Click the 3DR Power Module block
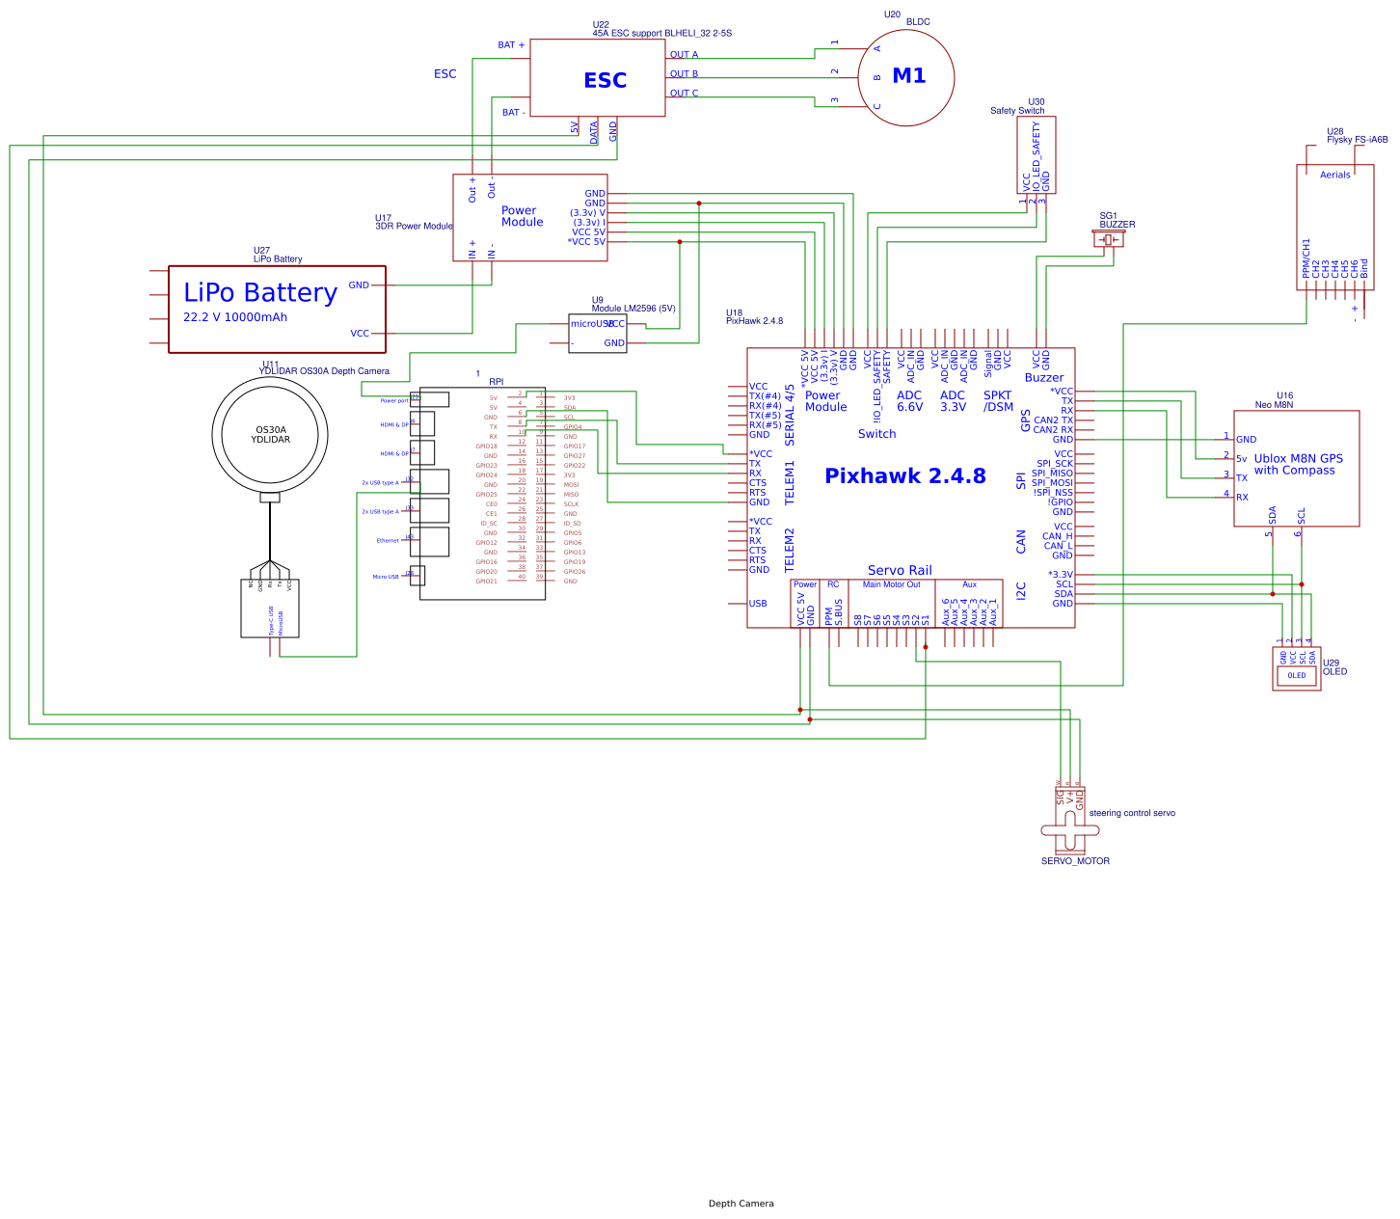This screenshot has height=1219, width=1400. (x=530, y=218)
